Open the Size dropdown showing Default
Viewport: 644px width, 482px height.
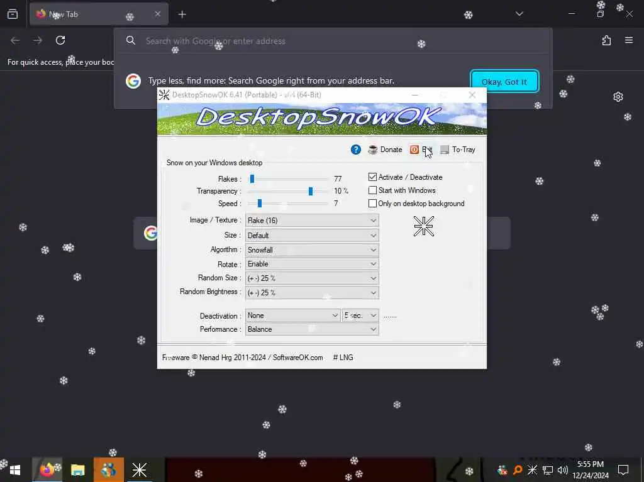click(x=312, y=235)
